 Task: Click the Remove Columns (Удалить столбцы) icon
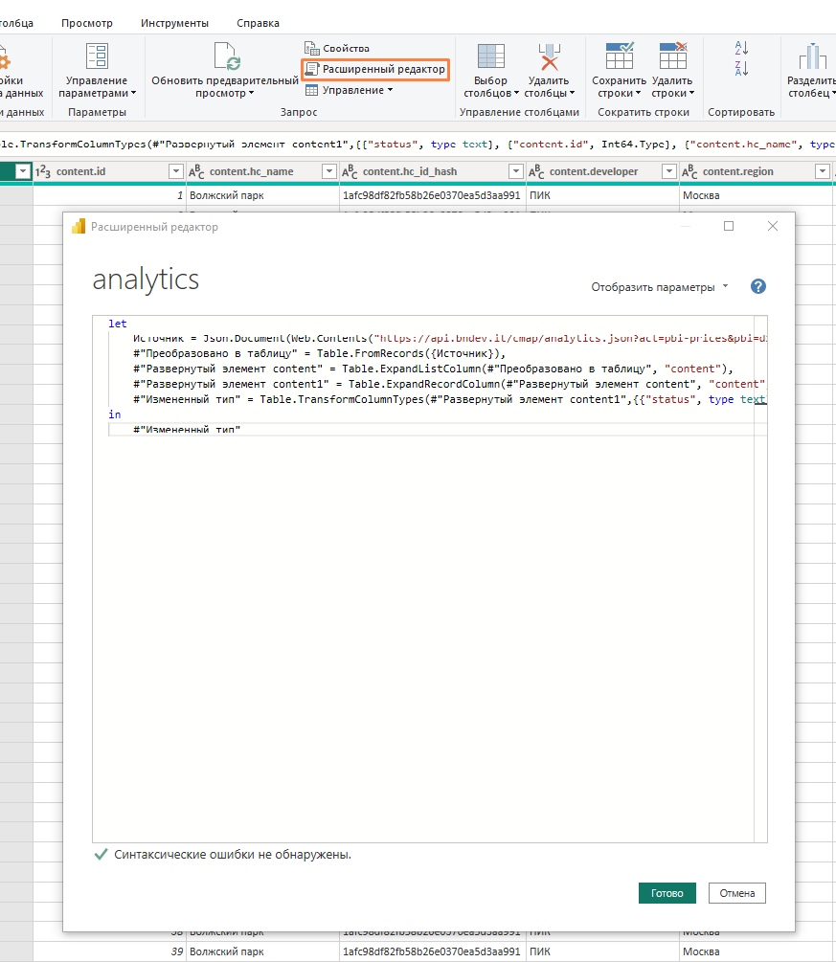click(550, 56)
